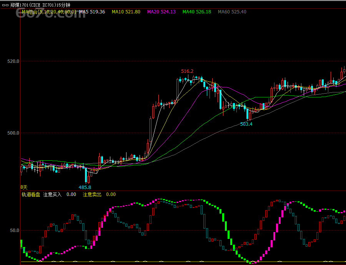Screen dimensions: 346x265
Task: Click the MA组合(5,10,20,40,60,0) indicator label
Action: point(49,12)
